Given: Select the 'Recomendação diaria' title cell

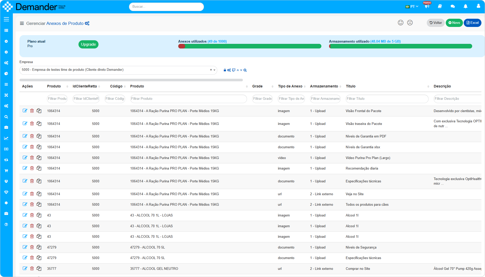Looking at the screenshot, I should pyautogui.click(x=362, y=168).
